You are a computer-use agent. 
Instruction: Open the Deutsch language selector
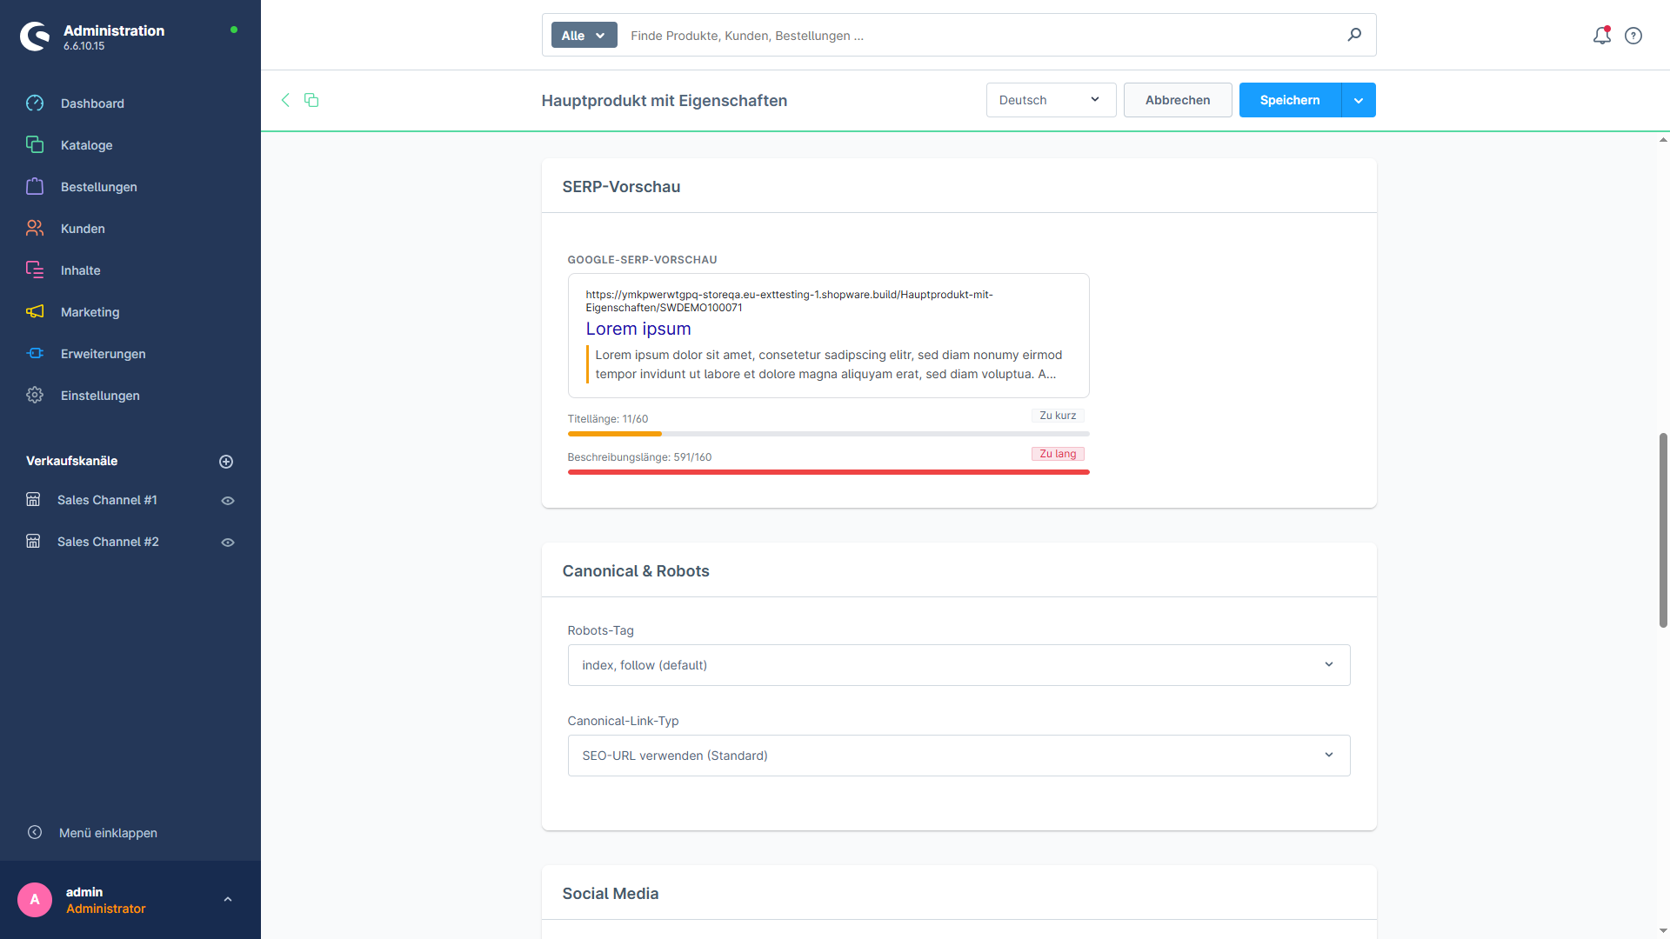pyautogui.click(x=1050, y=100)
